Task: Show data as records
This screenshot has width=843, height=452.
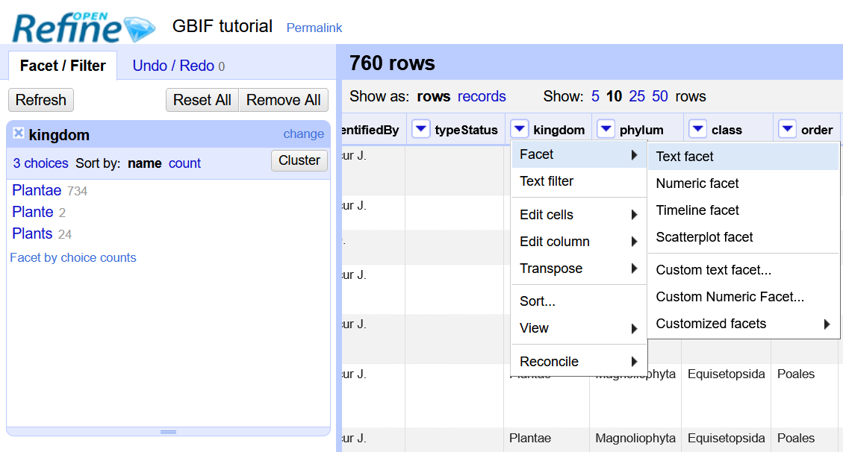Action: [482, 97]
